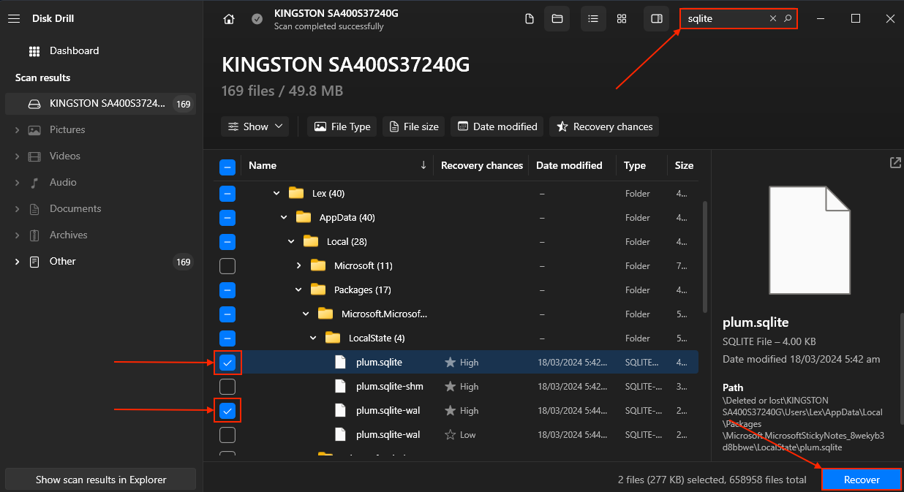
Task: Clear the sqlite search text
Action: pyautogui.click(x=772, y=19)
